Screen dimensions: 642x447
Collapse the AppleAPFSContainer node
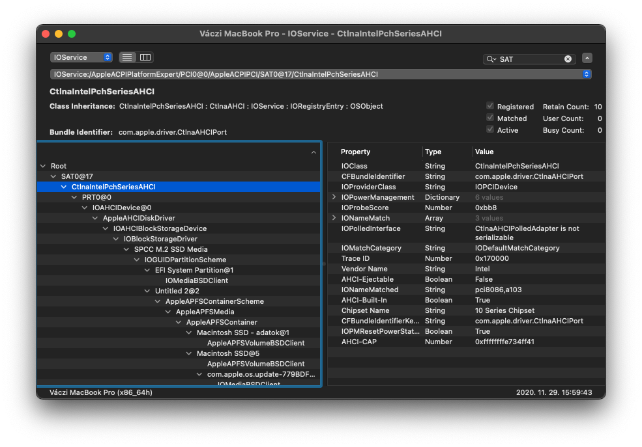[179, 322]
